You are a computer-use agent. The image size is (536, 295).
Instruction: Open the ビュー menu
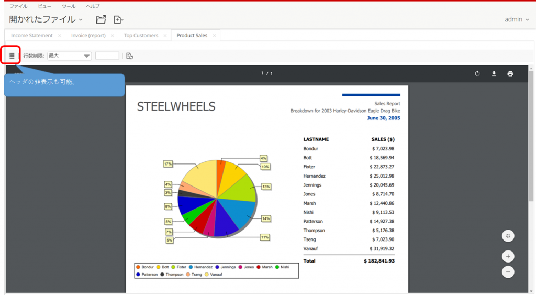(x=44, y=6)
